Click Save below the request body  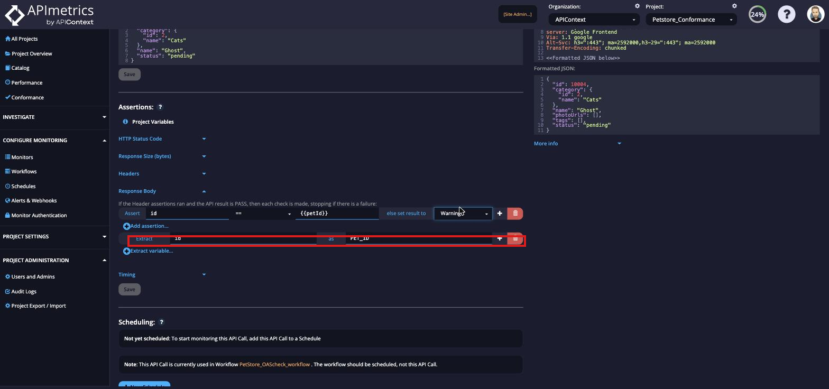(x=130, y=75)
